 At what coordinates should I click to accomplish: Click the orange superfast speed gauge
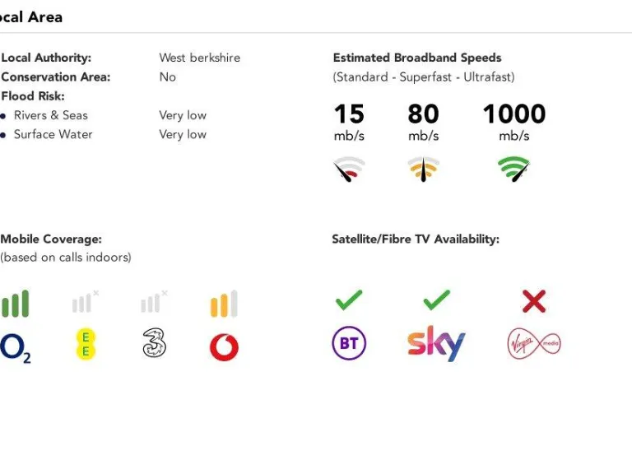[423, 170]
